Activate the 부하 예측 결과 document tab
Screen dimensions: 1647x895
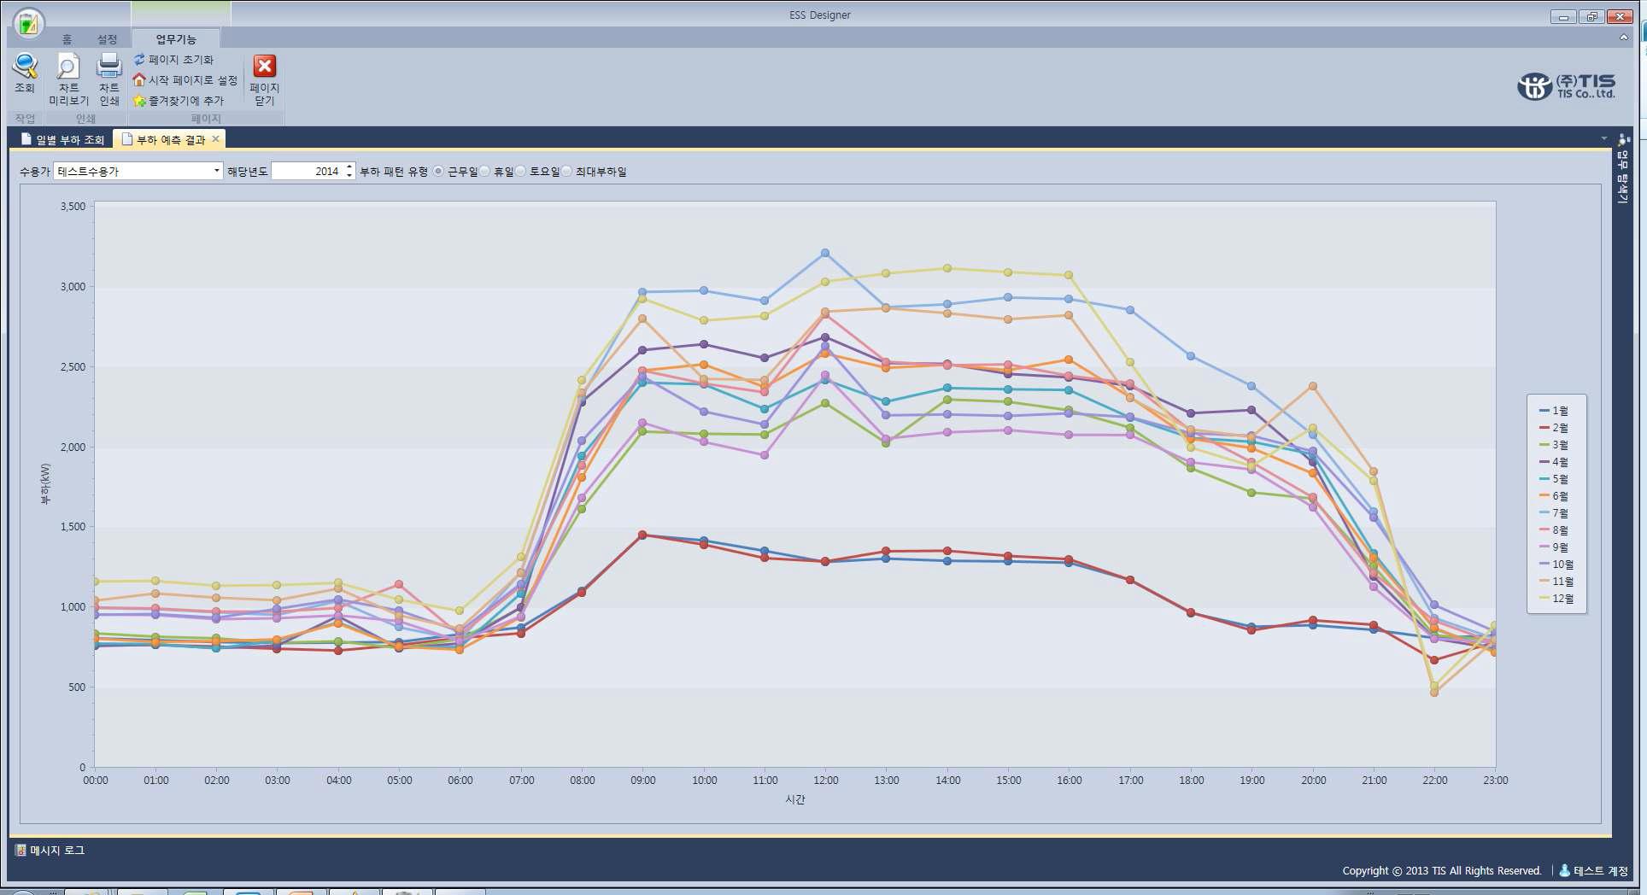(168, 139)
